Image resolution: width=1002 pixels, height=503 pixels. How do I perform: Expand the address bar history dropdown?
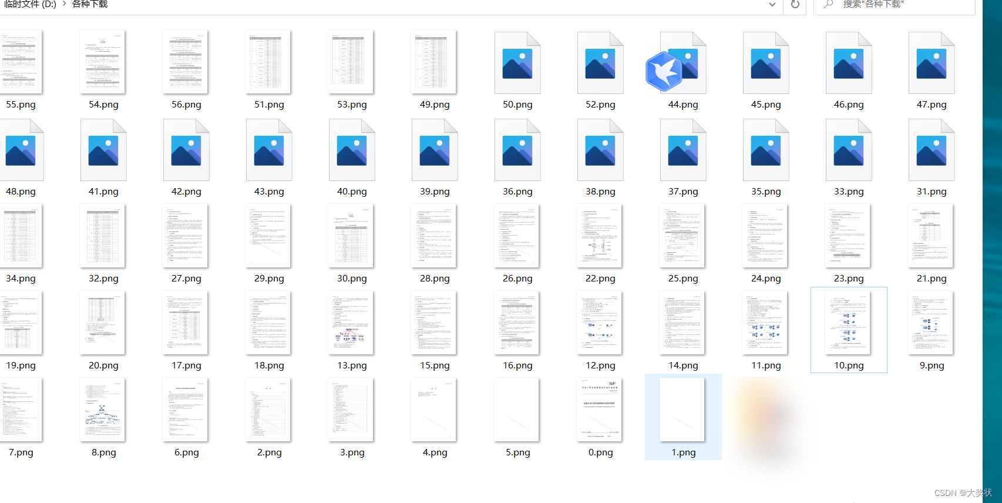click(x=772, y=4)
